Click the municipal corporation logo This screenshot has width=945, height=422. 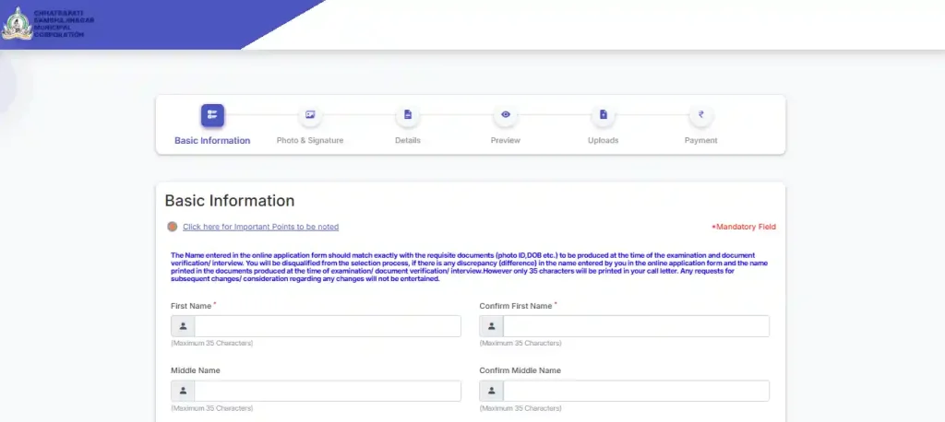[x=15, y=24]
